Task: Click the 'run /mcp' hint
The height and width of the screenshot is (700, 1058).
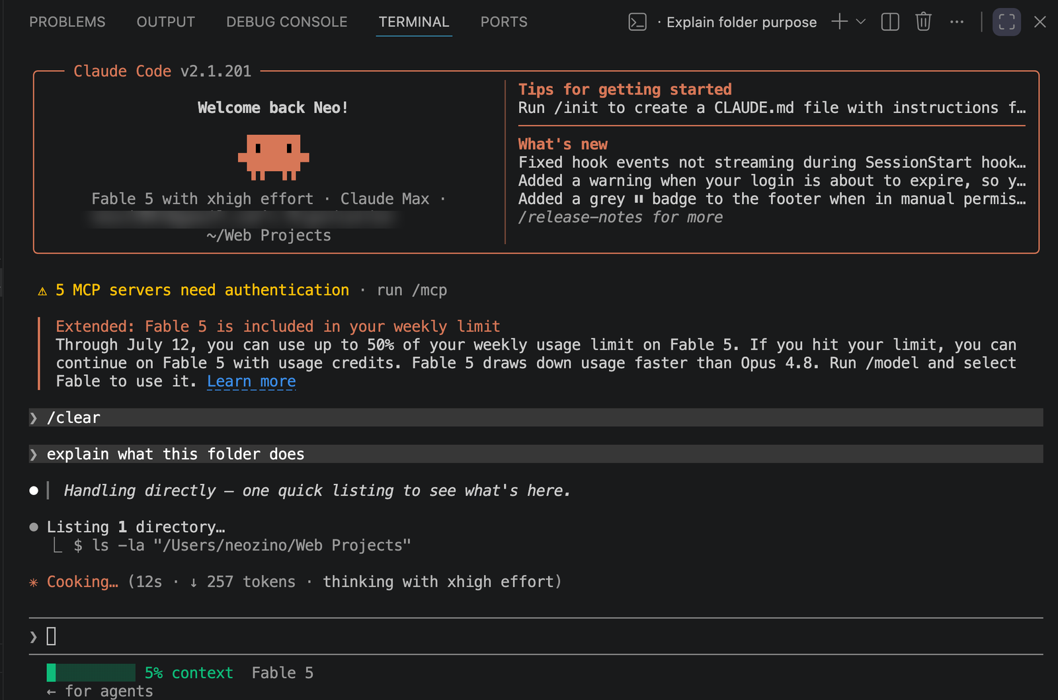Action: pos(412,290)
